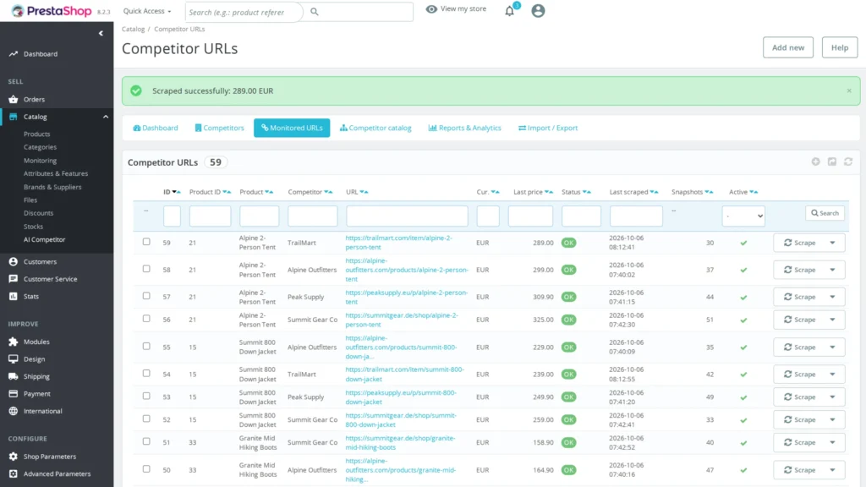Open the notifications bell
The width and height of the screenshot is (866, 487).
click(x=509, y=11)
